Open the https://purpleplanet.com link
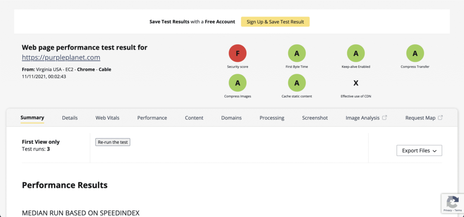The image size is (464, 217). click(x=61, y=57)
